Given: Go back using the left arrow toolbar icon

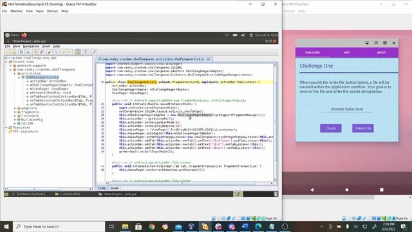Looking at the screenshot, I should click(64, 52).
